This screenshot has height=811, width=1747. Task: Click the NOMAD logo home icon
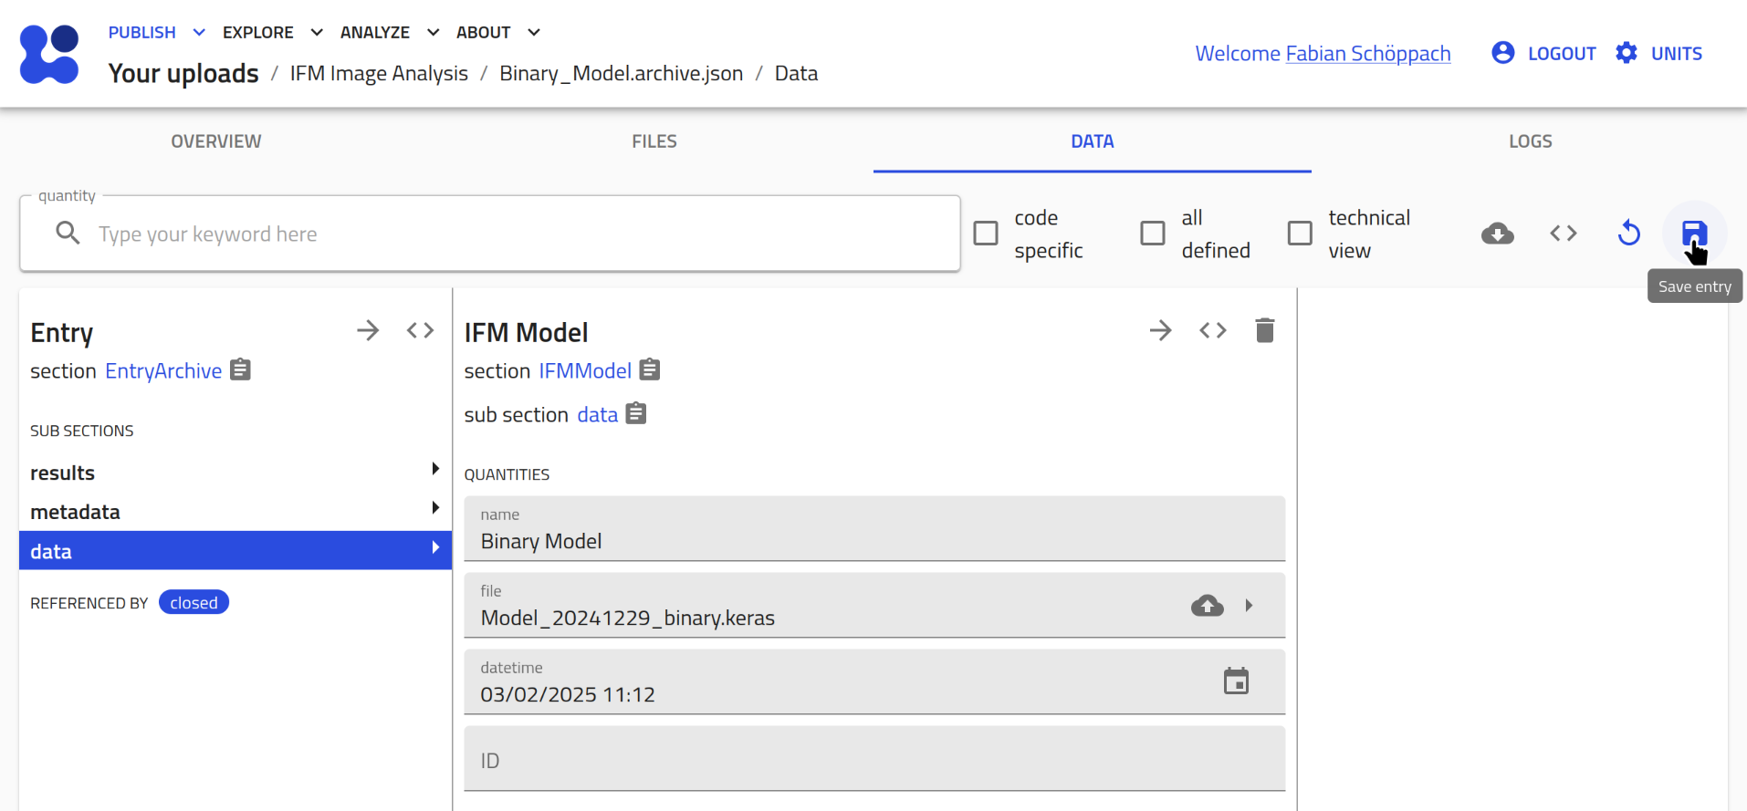pos(49,54)
